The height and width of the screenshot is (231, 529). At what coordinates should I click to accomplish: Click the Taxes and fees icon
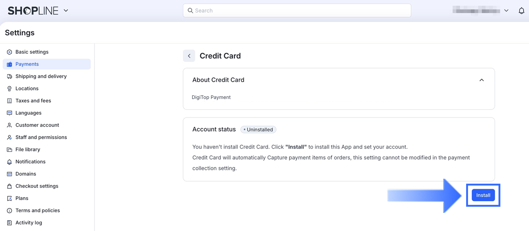pos(9,101)
